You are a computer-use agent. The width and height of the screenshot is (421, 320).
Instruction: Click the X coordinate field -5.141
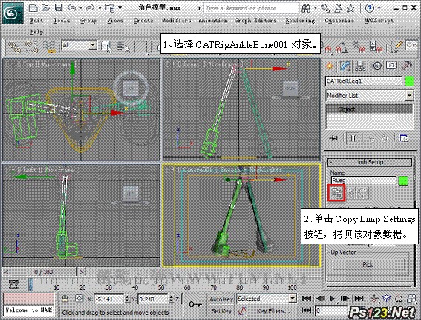(108, 299)
